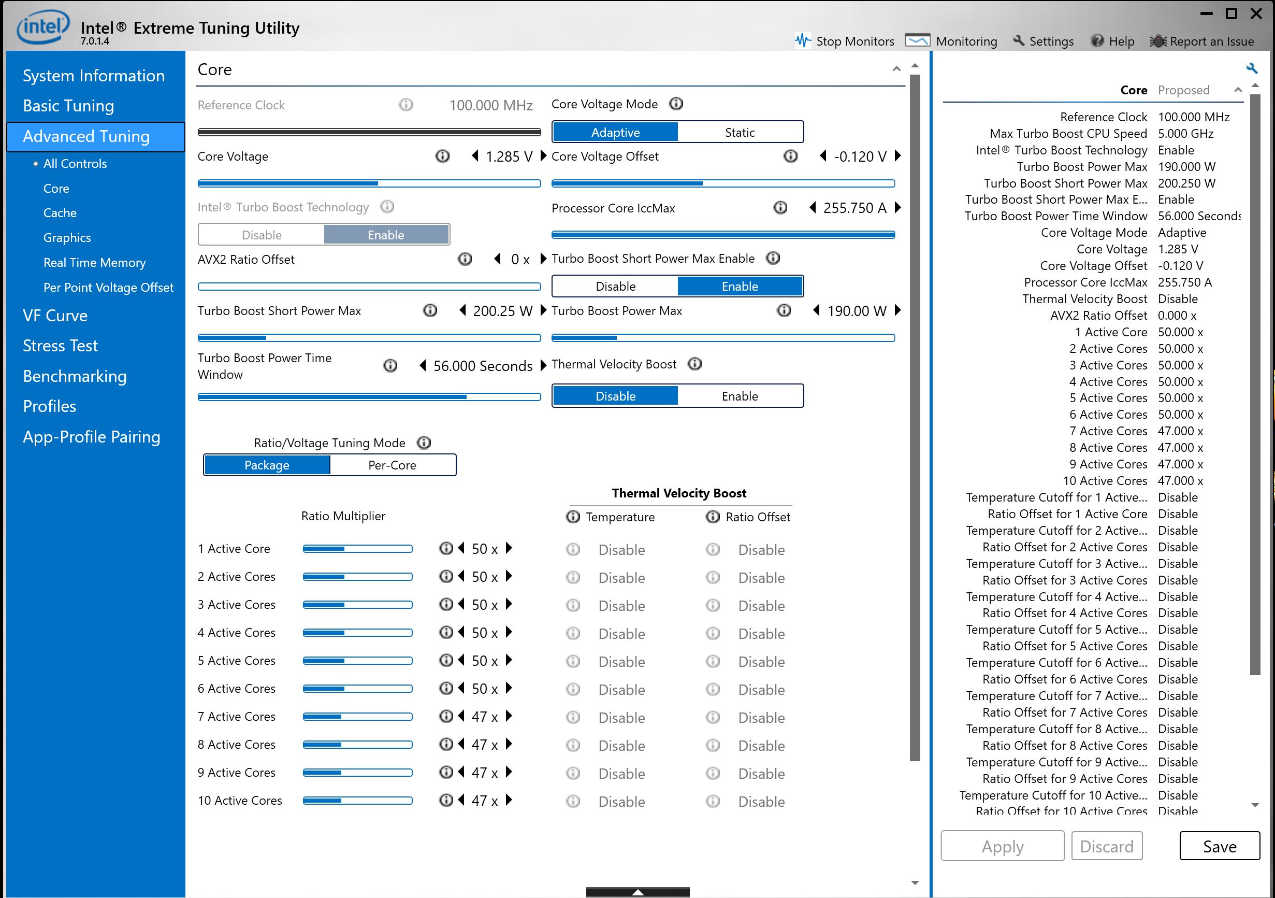Show info for 10 Active Cores ratio

[446, 800]
